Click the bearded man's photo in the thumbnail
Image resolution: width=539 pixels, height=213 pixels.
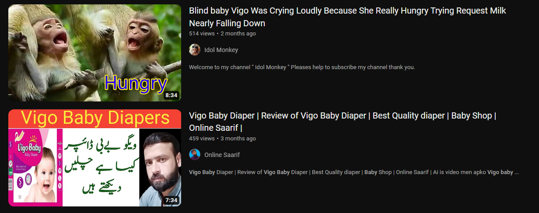click(160, 167)
